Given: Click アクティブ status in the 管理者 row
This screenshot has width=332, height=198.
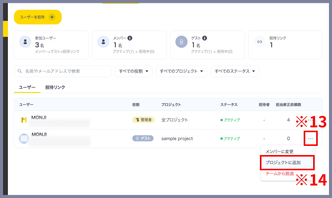Looking at the screenshot, I should coord(230,120).
